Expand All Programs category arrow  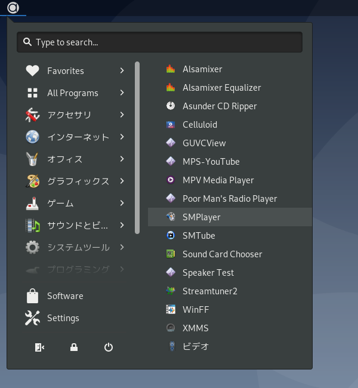122,93
